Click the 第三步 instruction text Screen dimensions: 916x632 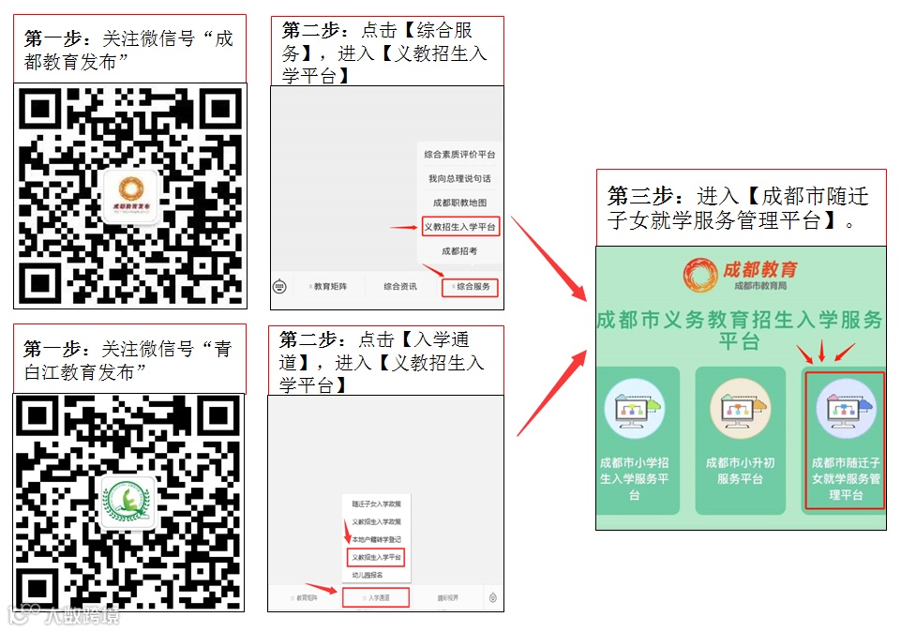click(x=737, y=208)
